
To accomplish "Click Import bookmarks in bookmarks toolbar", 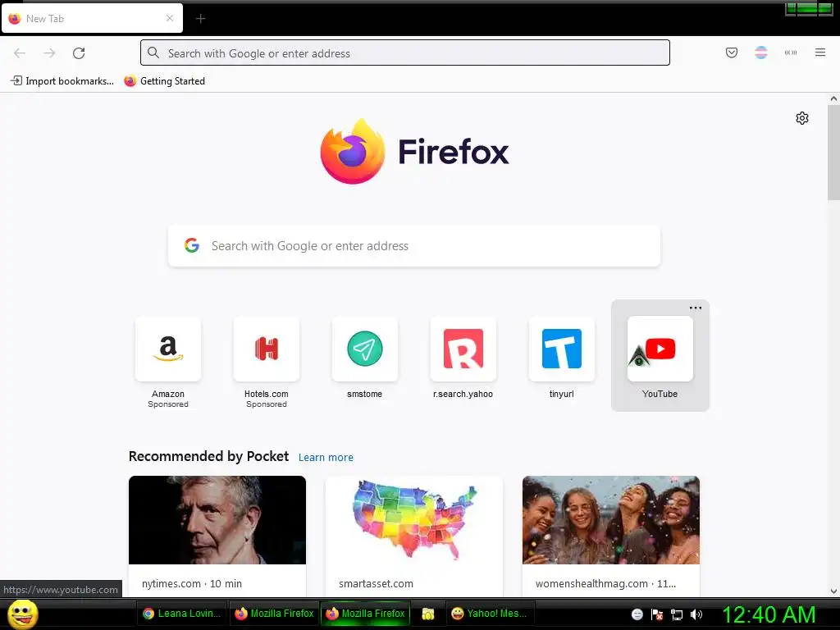I will [x=62, y=81].
